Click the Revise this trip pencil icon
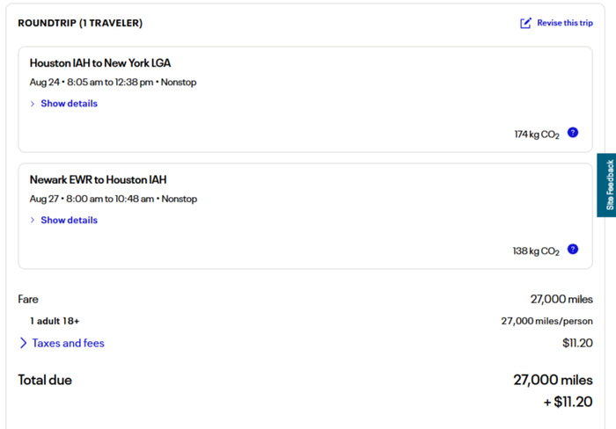Viewport: 616px width, 429px height. coord(525,23)
